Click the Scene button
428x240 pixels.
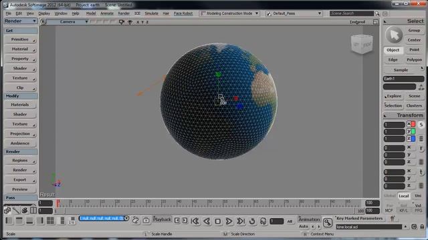(x=415, y=96)
